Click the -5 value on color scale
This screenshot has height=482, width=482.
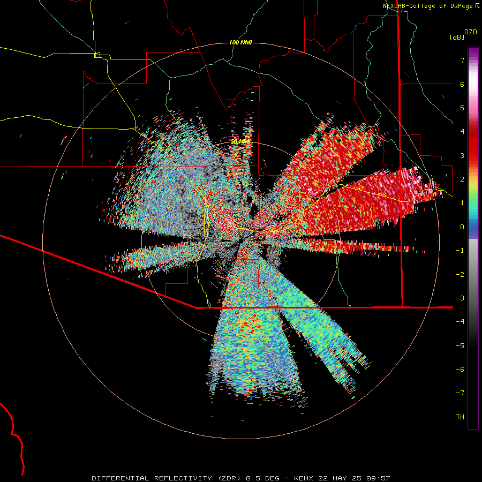pos(460,346)
